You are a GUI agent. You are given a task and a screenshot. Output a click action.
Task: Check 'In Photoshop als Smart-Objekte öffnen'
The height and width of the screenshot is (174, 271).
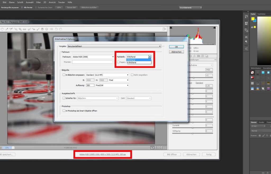pos(64,111)
